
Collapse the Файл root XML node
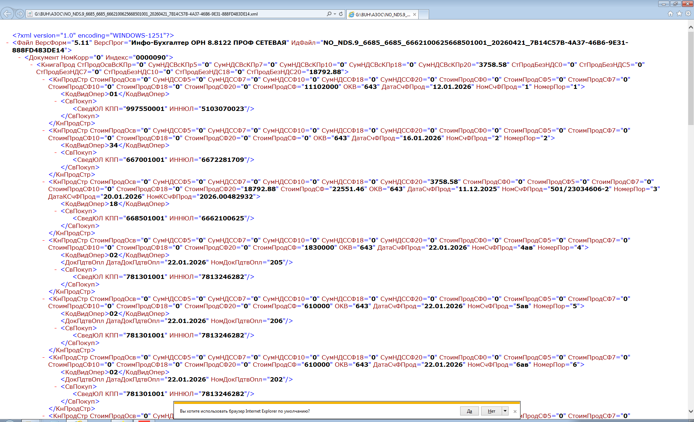8,43
